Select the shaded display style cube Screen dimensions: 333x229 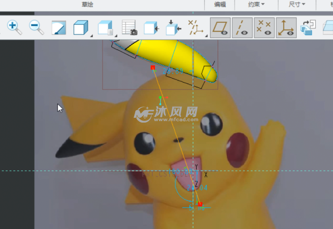(x=81, y=27)
